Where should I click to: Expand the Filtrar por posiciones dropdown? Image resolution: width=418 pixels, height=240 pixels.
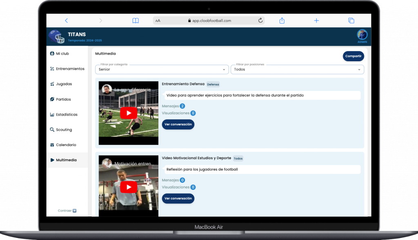(x=297, y=69)
